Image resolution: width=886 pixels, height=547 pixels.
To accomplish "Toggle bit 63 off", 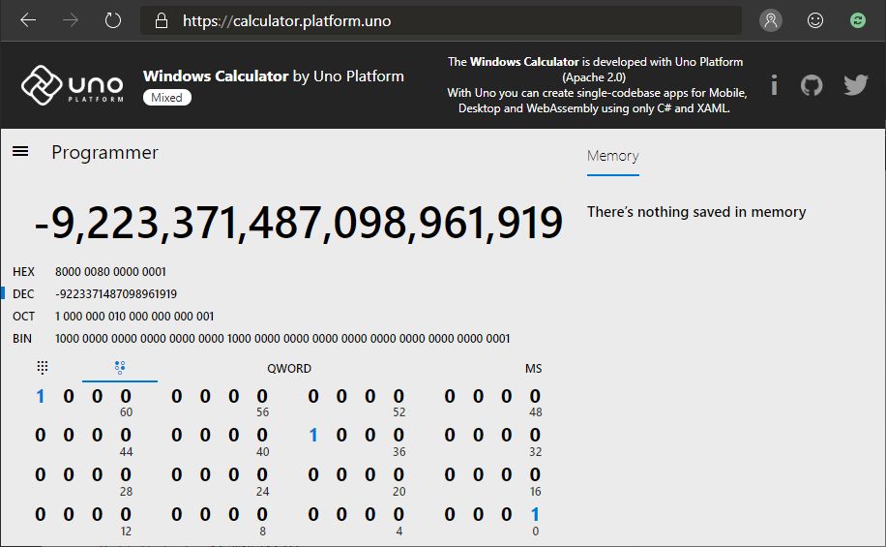I will pos(41,396).
